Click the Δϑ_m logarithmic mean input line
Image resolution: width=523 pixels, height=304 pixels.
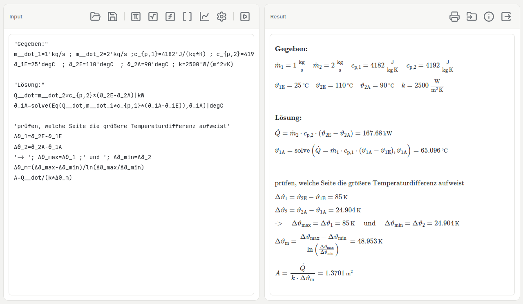point(79,167)
